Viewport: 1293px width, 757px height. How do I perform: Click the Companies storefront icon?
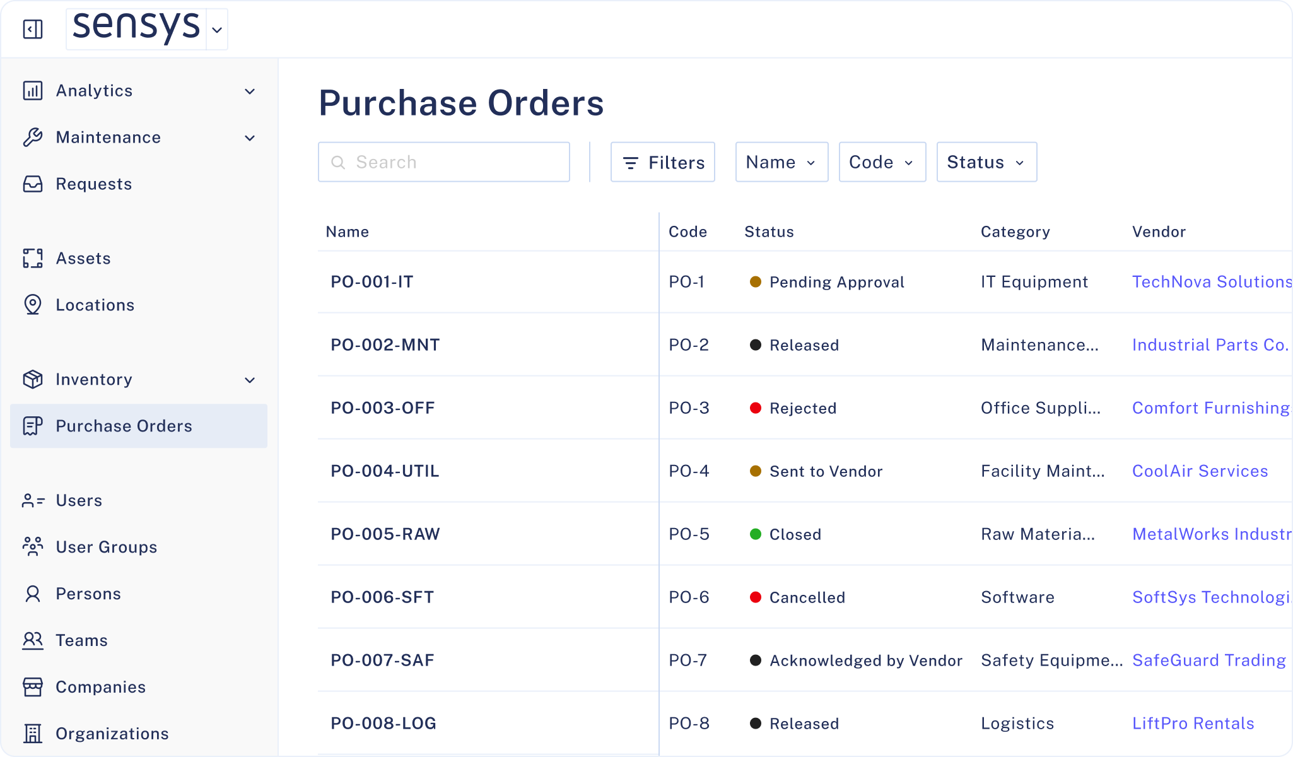[x=33, y=687]
